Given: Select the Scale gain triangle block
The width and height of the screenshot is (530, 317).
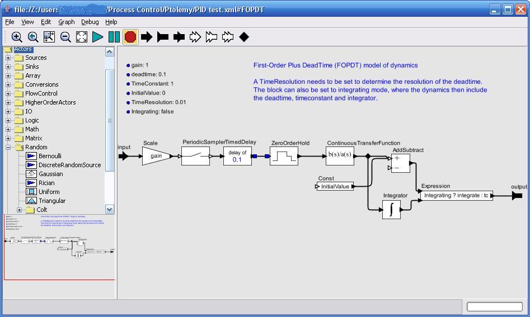Looking at the screenshot, I should click(x=155, y=156).
